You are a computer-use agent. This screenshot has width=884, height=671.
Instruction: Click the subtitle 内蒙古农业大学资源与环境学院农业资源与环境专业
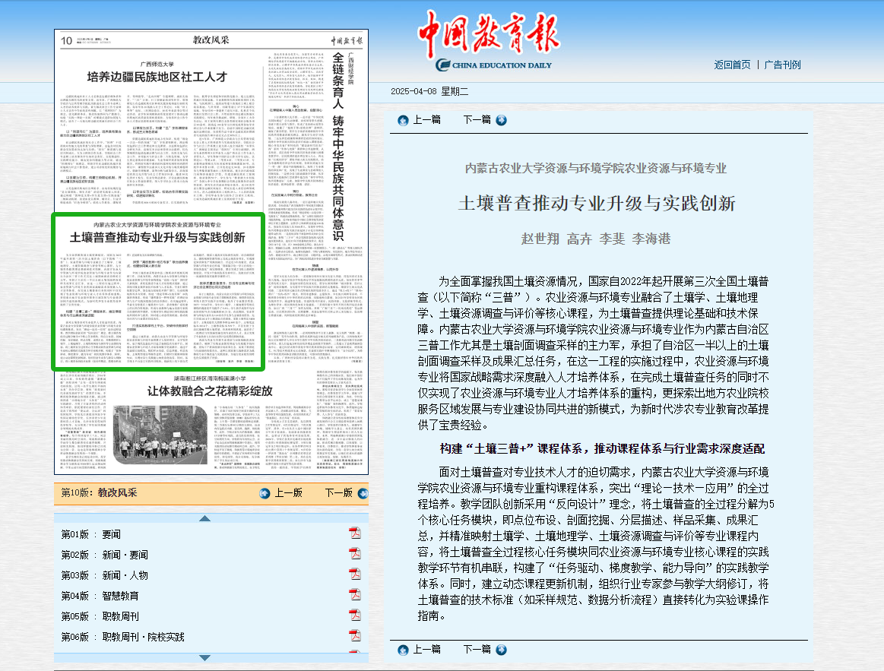pyautogui.click(x=596, y=168)
